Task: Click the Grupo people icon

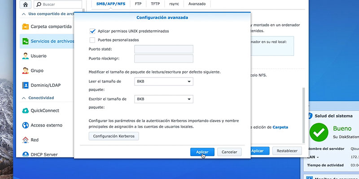Action: pyautogui.click(x=26, y=71)
